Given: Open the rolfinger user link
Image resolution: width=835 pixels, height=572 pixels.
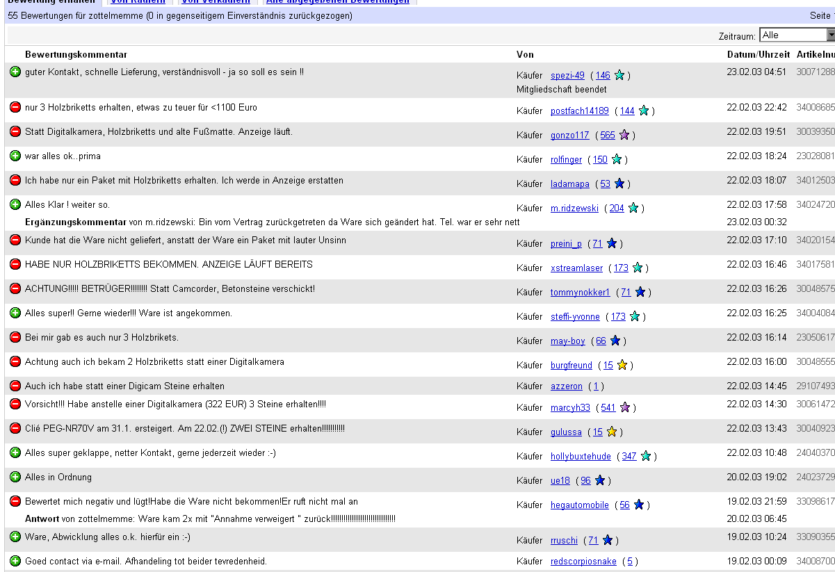Looking at the screenshot, I should (x=567, y=160).
